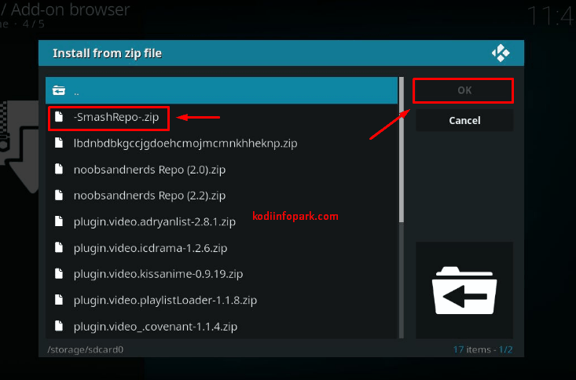Click file icon beside plugin.video.icdrama-1.2.6.zip

(x=59, y=247)
